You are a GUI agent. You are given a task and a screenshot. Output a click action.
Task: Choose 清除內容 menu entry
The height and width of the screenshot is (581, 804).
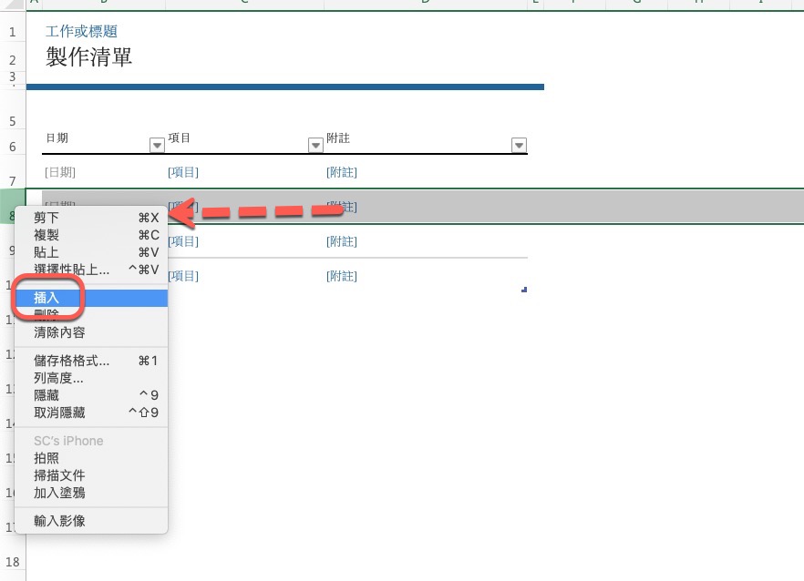tap(91, 332)
